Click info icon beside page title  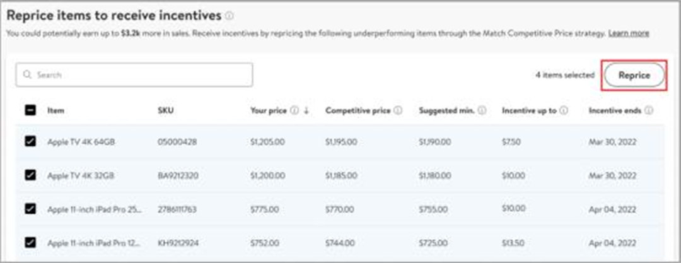point(230,16)
